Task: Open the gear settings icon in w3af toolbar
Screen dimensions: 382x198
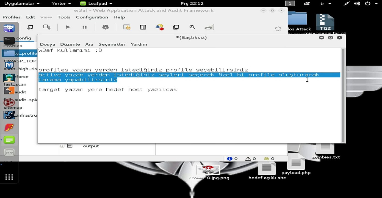Action: click(x=106, y=27)
